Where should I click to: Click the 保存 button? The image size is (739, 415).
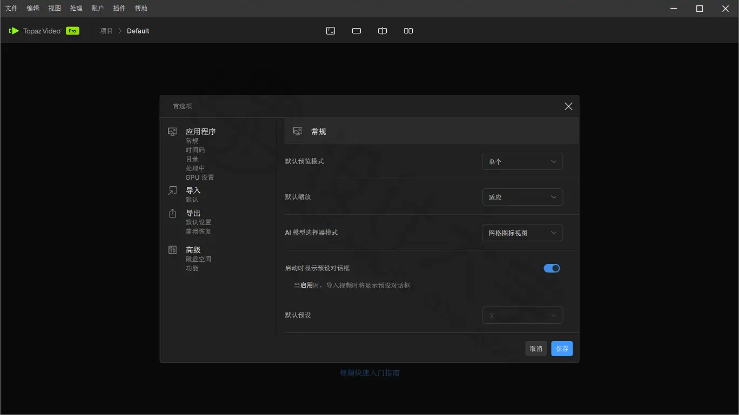562,349
